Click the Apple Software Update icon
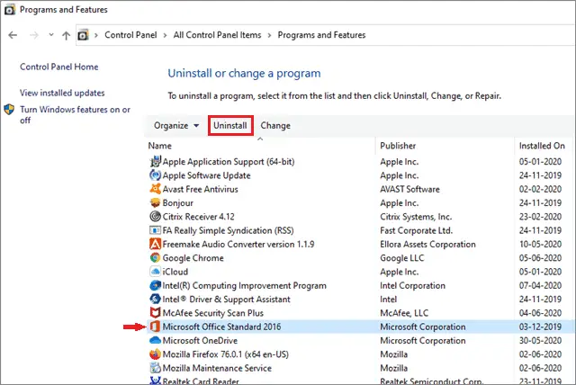 [155, 175]
